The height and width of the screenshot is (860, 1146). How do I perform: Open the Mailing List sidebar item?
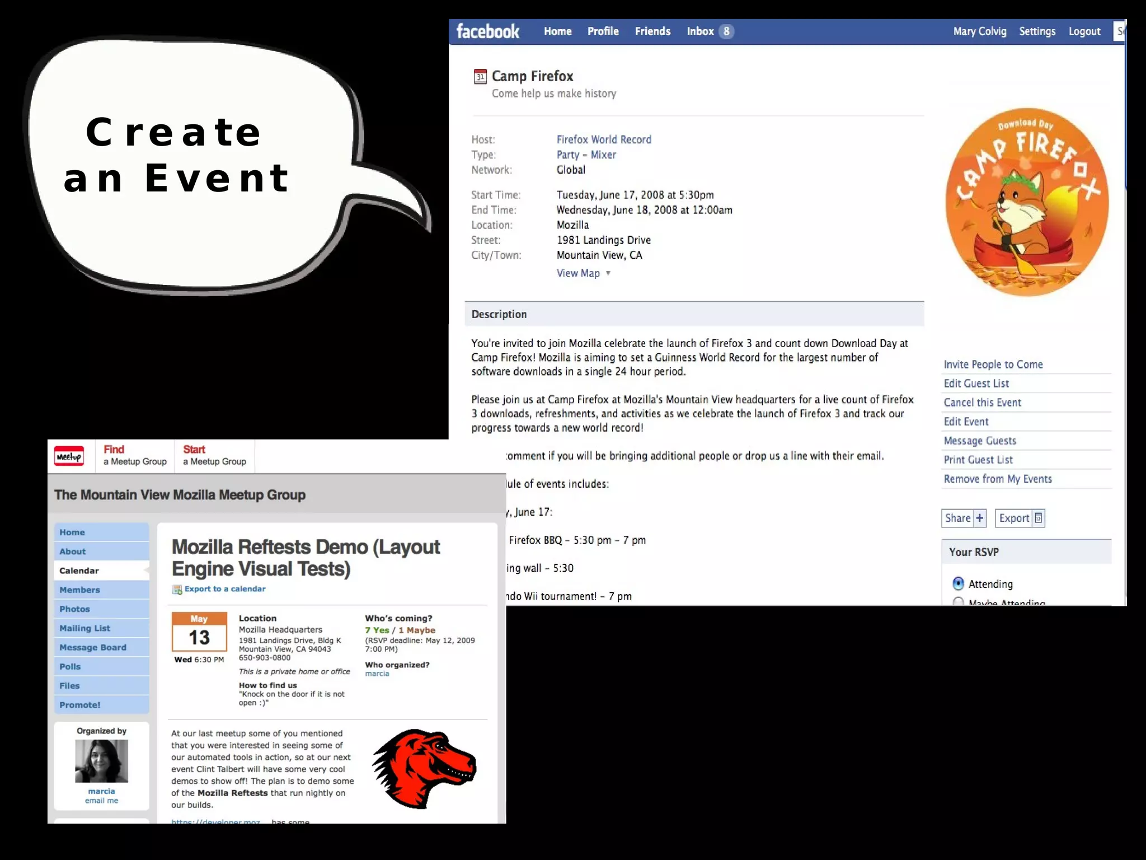click(102, 628)
